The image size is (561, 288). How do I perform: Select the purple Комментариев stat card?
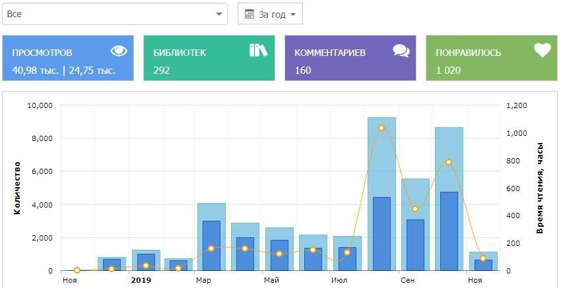[x=350, y=58]
